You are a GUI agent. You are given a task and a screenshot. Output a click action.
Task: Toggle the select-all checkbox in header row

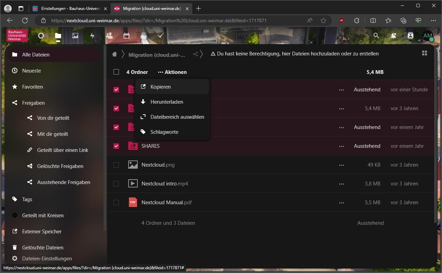(x=116, y=72)
